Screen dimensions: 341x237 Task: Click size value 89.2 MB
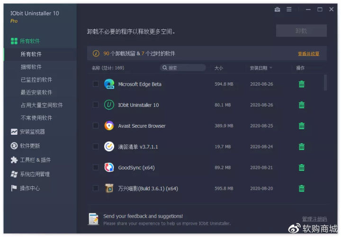tap(223, 167)
